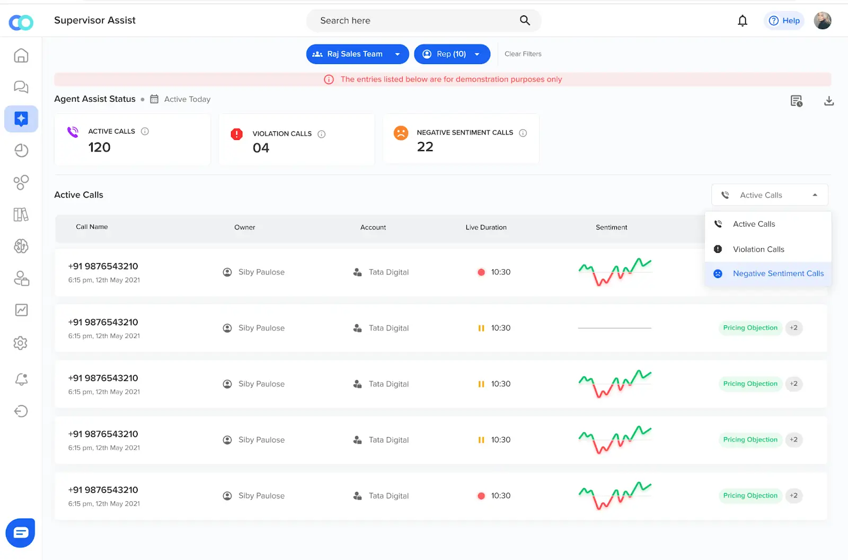Click the Violation Calls option in the dropdown

[758, 249]
